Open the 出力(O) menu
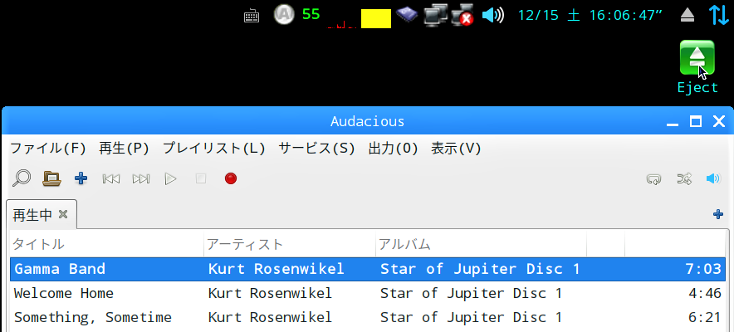 click(x=394, y=149)
